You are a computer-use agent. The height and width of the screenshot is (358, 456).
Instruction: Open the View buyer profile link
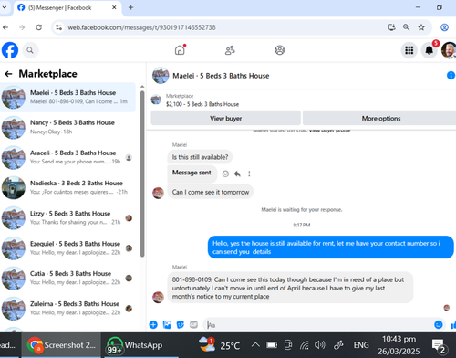329,131
